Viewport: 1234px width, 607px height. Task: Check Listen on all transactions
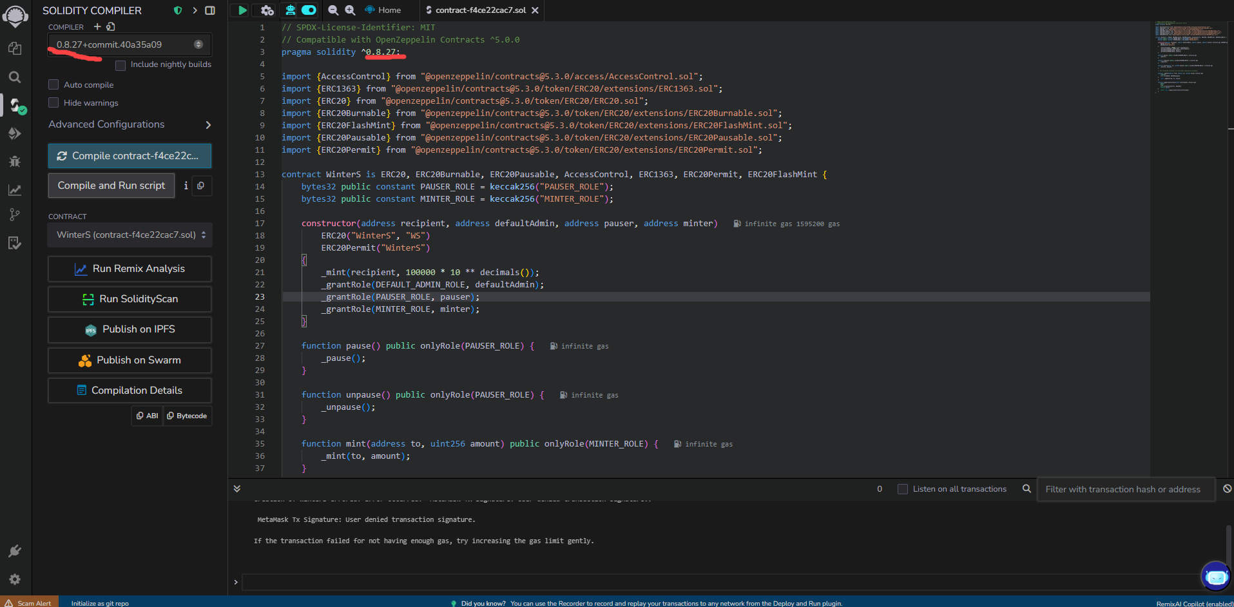point(903,489)
